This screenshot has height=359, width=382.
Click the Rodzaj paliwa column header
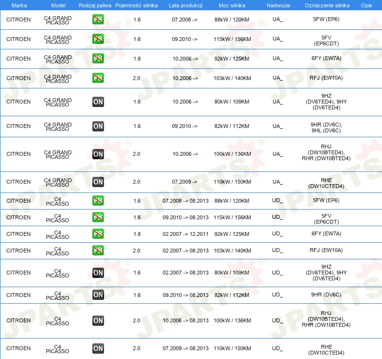(95, 5)
